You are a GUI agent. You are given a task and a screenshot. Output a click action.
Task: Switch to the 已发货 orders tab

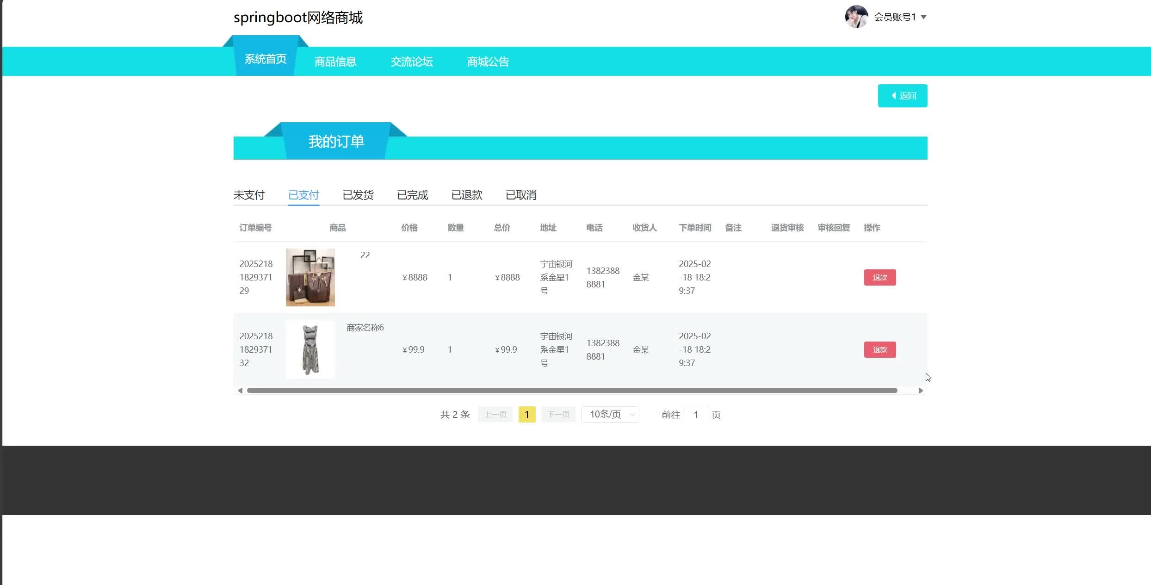tap(358, 195)
